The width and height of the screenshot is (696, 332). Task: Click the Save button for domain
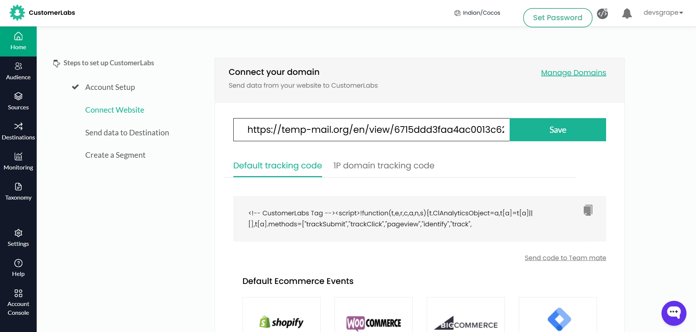coord(558,130)
